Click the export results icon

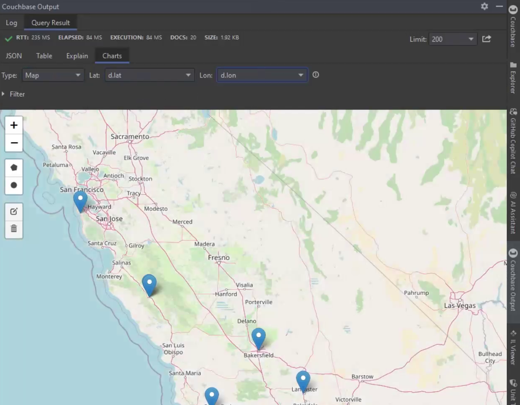pyautogui.click(x=486, y=39)
